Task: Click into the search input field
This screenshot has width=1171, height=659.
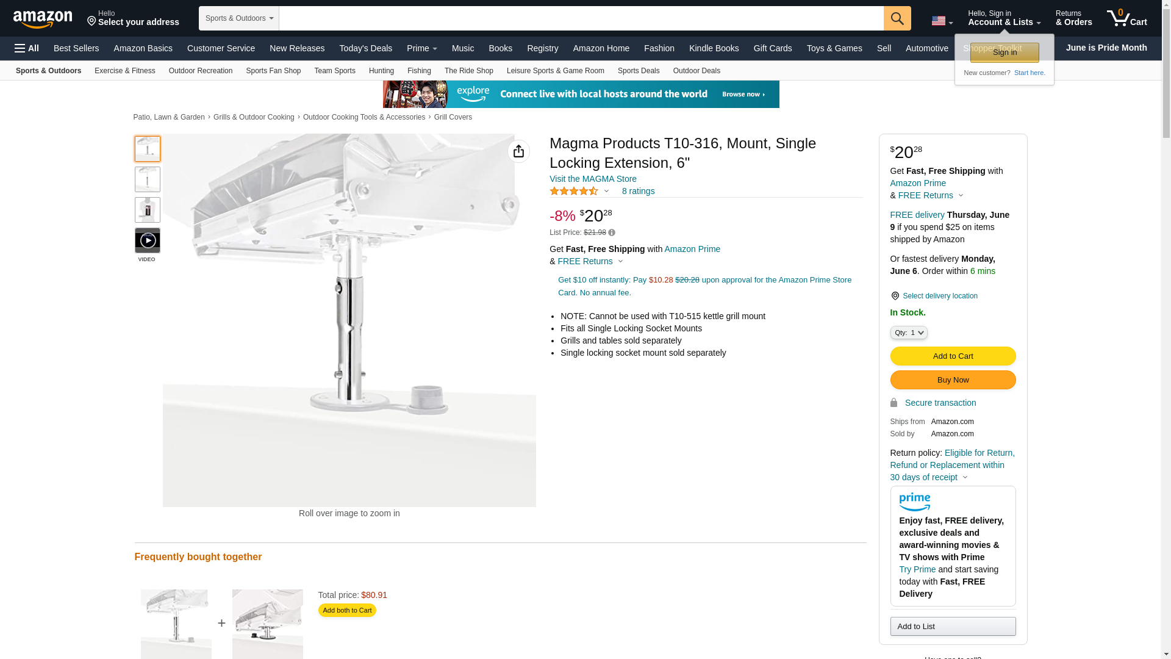Action: (x=580, y=18)
